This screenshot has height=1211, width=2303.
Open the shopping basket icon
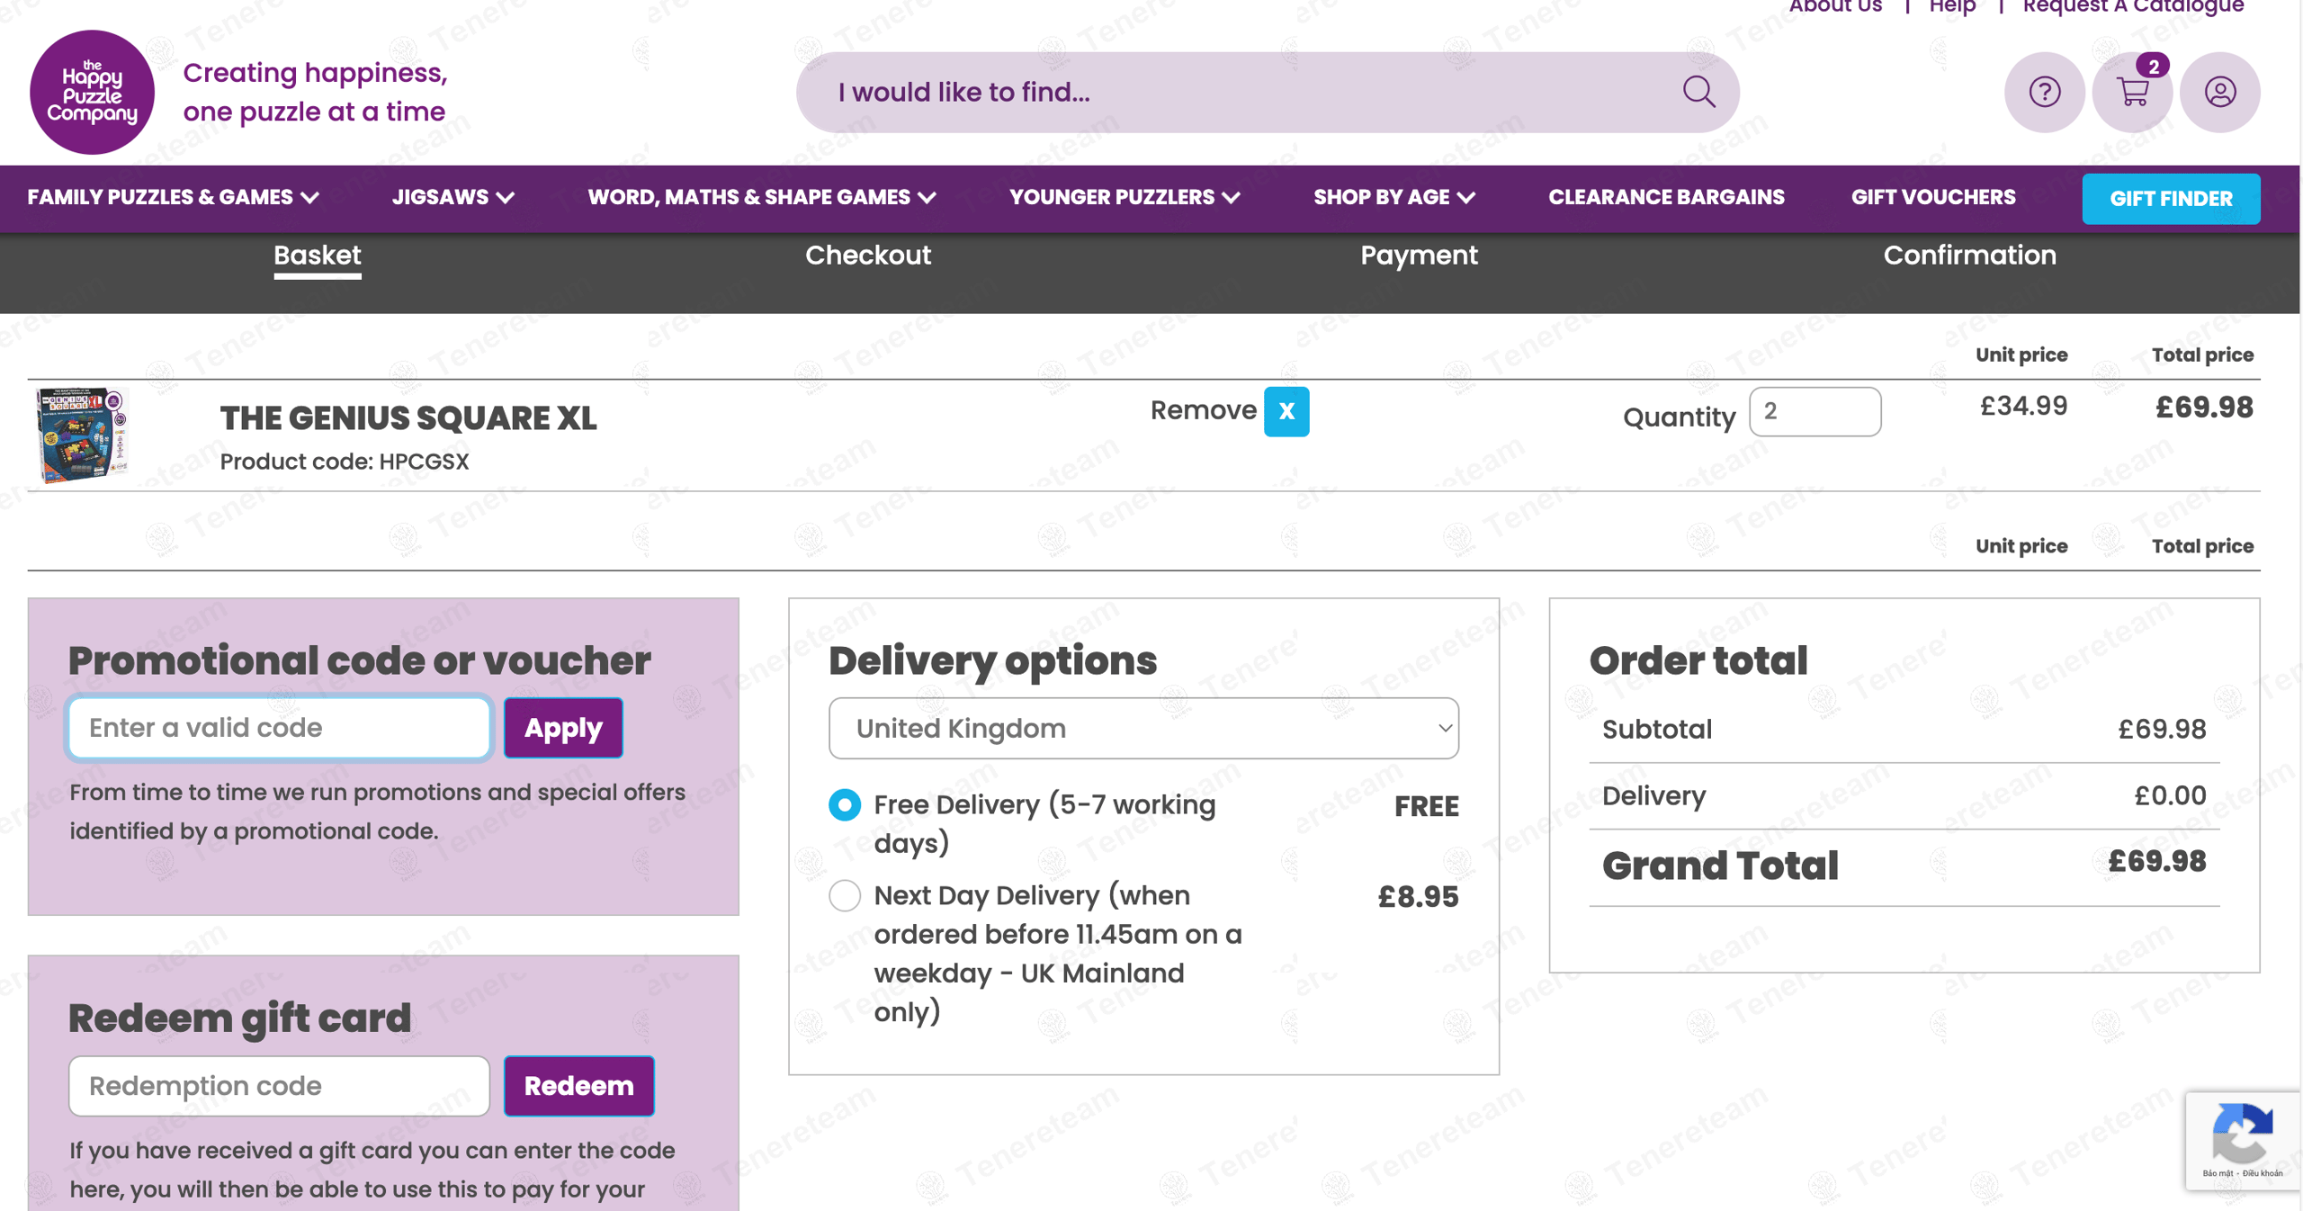pos(2132,92)
